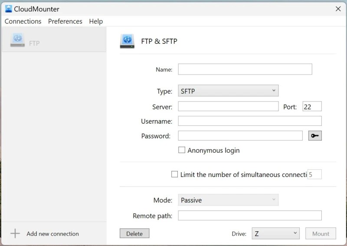The height and width of the screenshot is (246, 347).
Task: Select the FTP drive icon in sidebar
Action: (x=17, y=40)
